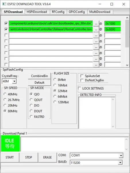Screen dimensions: 130x173
Task: Choose 8Mbit flash size
Action: 60,80
